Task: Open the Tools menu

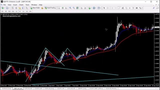Action: (27, 5)
